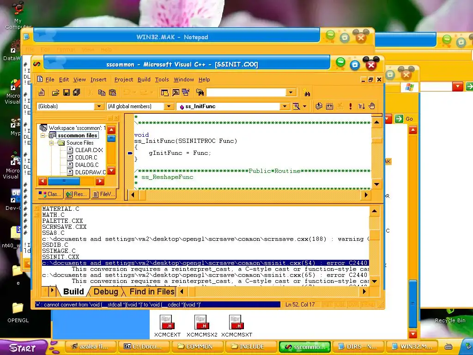Viewport: 473px width, 355px height.
Task: Create a new text file from toolbar
Action: pos(42,92)
